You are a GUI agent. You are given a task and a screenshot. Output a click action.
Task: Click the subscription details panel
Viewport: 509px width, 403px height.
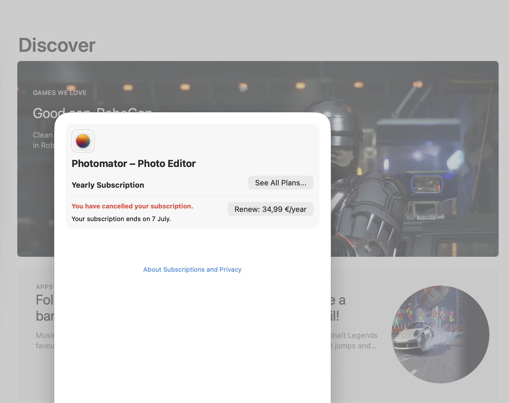tap(192, 175)
